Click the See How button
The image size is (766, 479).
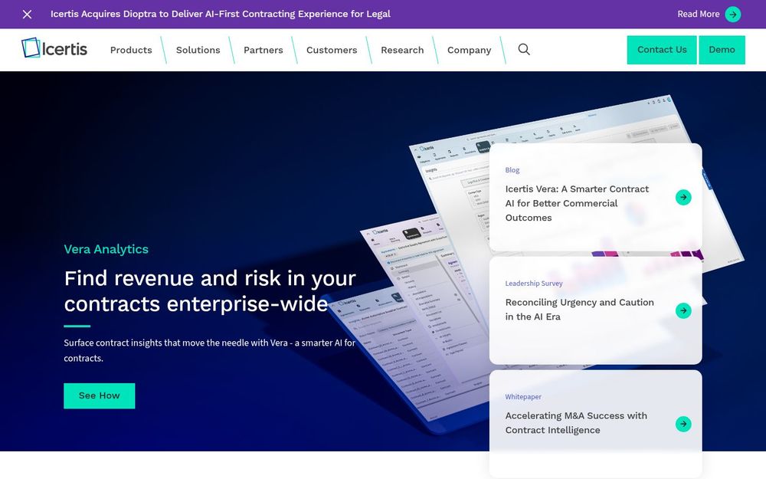99,396
